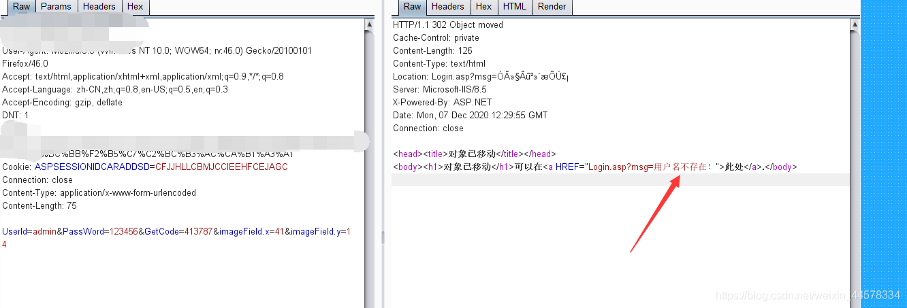This screenshot has height=308, width=907.
Task: Click the Date: Mon, 07 Dec 2020 line
Action: coord(470,116)
